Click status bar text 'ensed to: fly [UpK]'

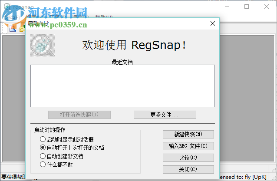(243, 177)
